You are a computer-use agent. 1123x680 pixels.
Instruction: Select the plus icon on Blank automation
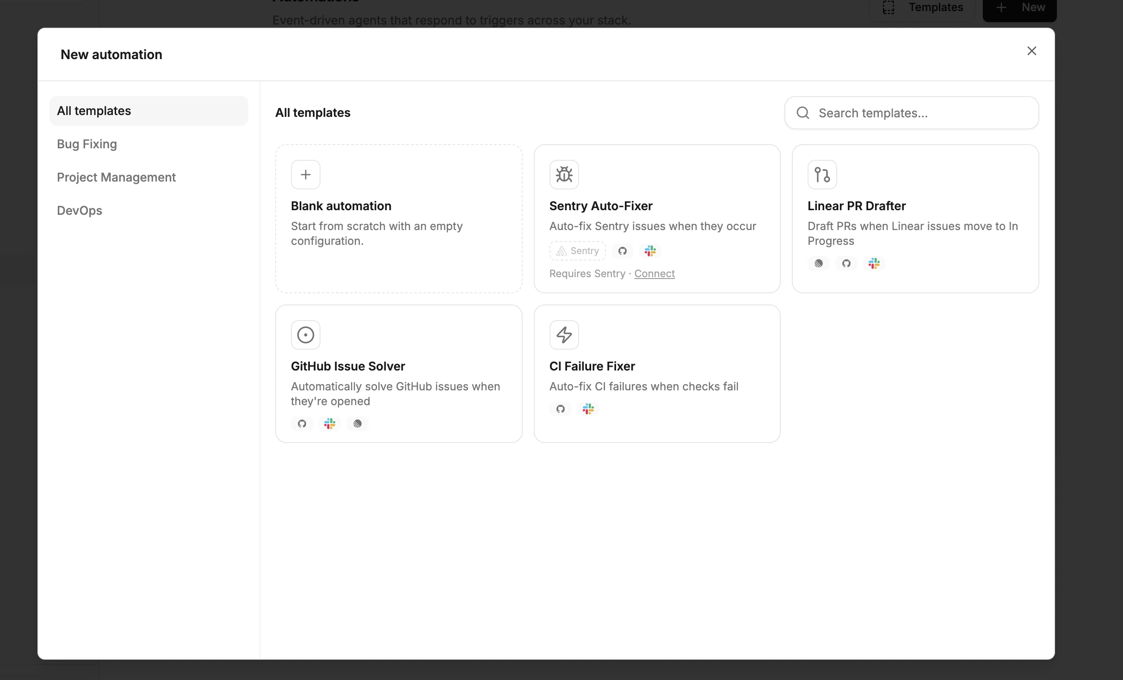305,175
